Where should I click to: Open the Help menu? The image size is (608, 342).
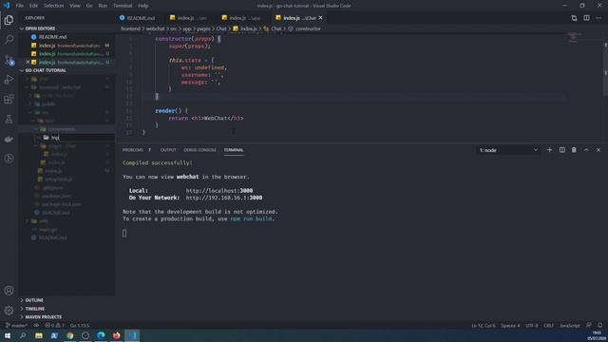(143, 6)
